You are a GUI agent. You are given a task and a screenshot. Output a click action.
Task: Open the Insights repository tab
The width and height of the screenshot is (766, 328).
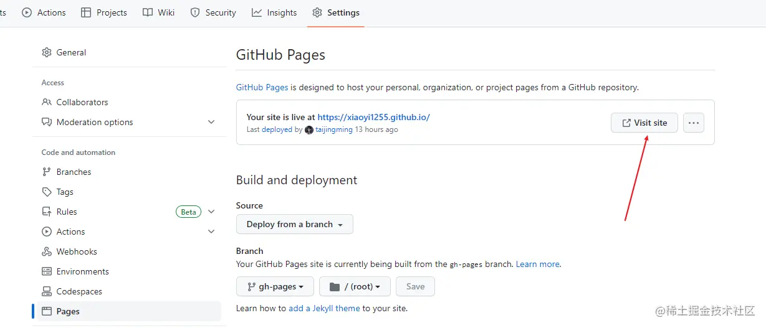[274, 12]
